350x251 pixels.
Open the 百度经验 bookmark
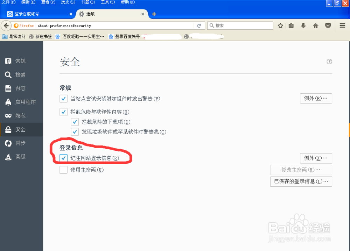[x=80, y=37]
